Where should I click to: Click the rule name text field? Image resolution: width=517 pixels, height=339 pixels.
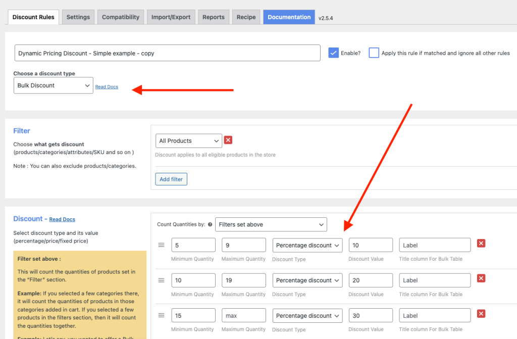(x=167, y=53)
